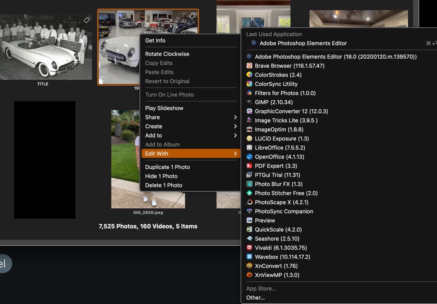This screenshot has height=304, width=437.
Task: Click the ColorSync Utility icon
Action: point(249,84)
